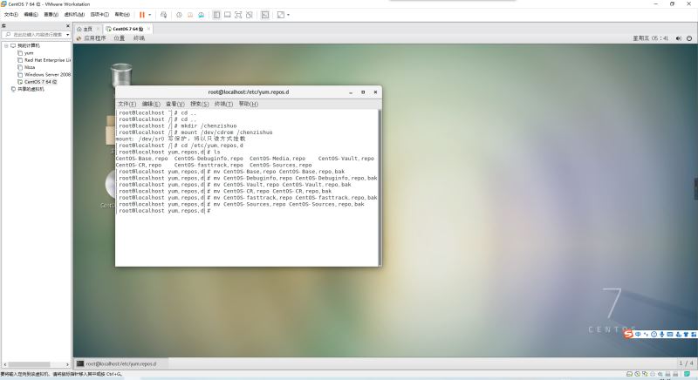Click root@localhost terminal taskbar button
Viewport: 698px width, 380px height.
pos(121,363)
